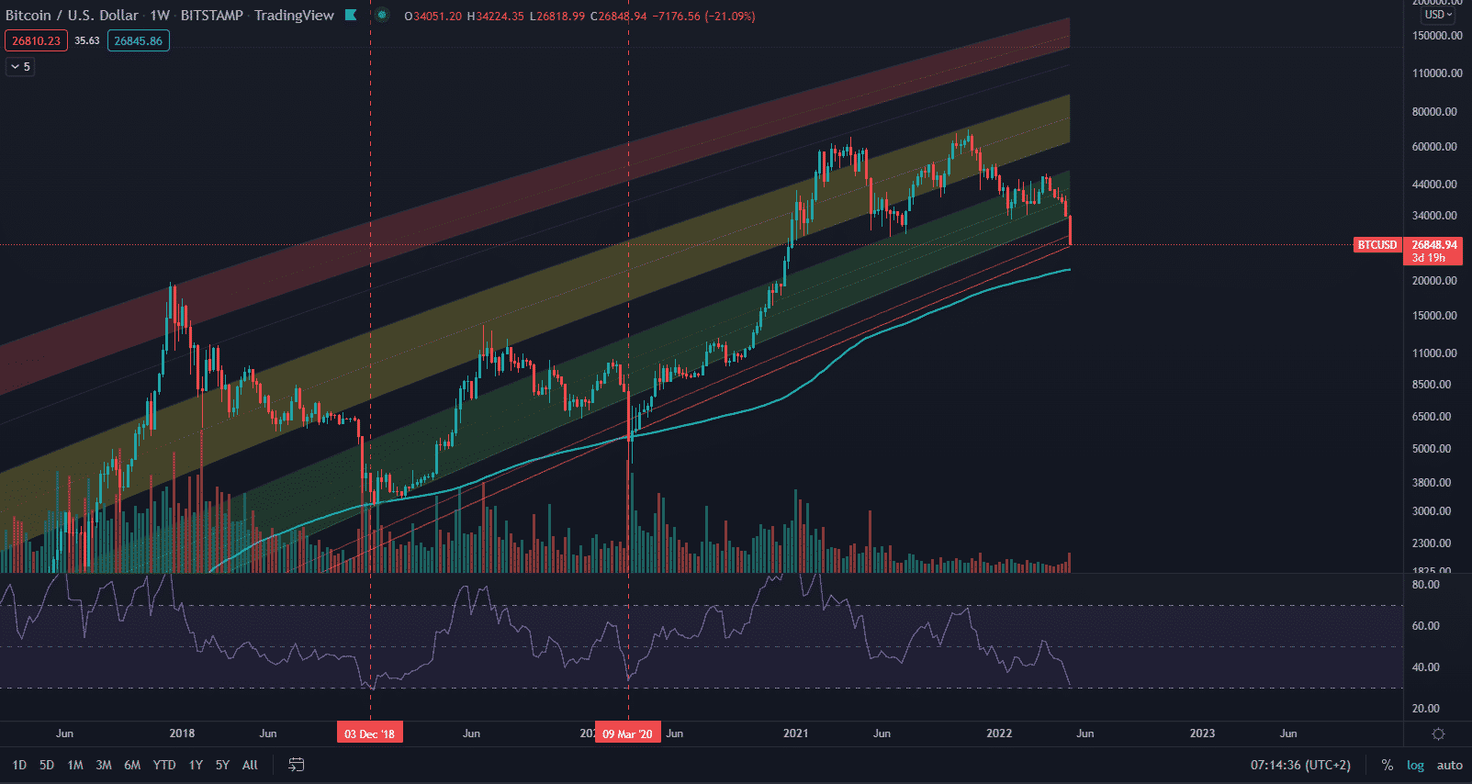Image resolution: width=1472 pixels, height=784 pixels.
Task: Toggle the log scale option
Action: [x=1415, y=765]
